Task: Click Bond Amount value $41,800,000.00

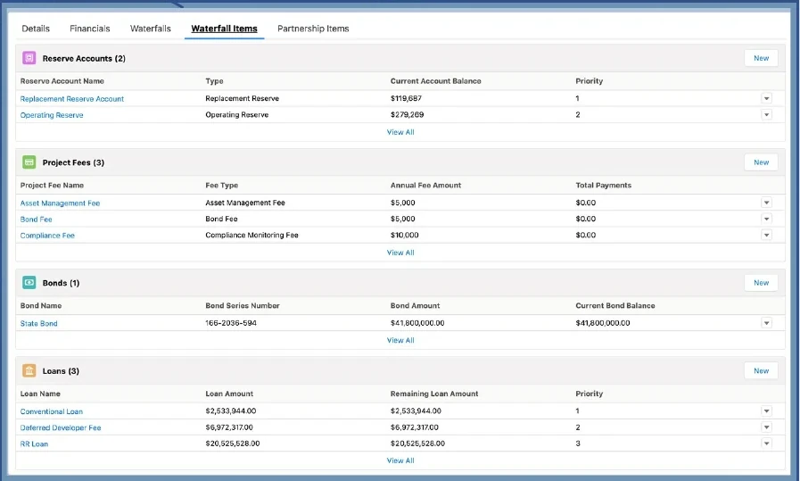Action: pyautogui.click(x=417, y=323)
